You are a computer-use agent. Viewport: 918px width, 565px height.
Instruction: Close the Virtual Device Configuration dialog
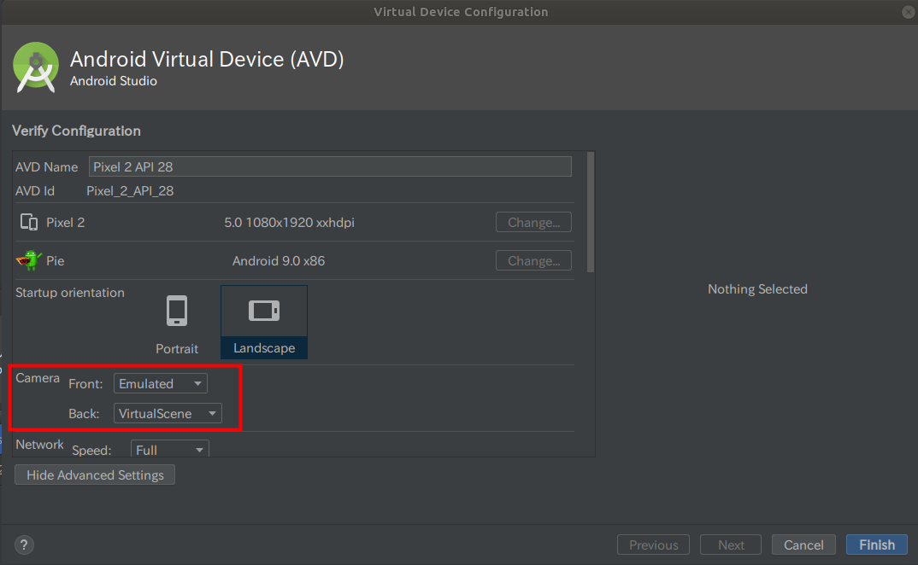pyautogui.click(x=908, y=12)
